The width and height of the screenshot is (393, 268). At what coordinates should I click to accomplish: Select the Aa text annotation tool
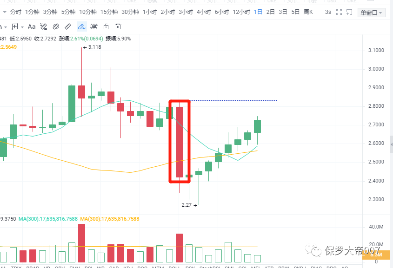(x=32, y=26)
